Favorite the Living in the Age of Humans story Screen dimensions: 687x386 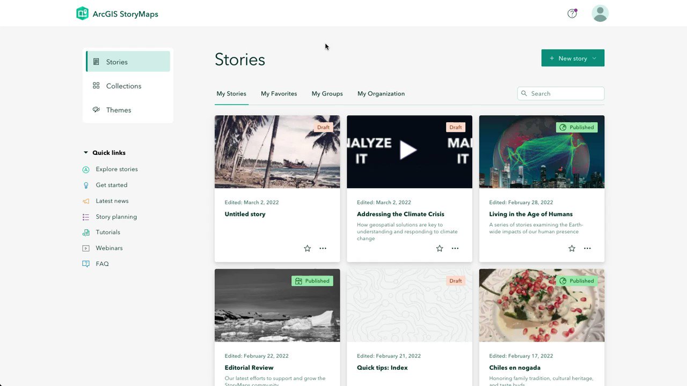(572, 248)
